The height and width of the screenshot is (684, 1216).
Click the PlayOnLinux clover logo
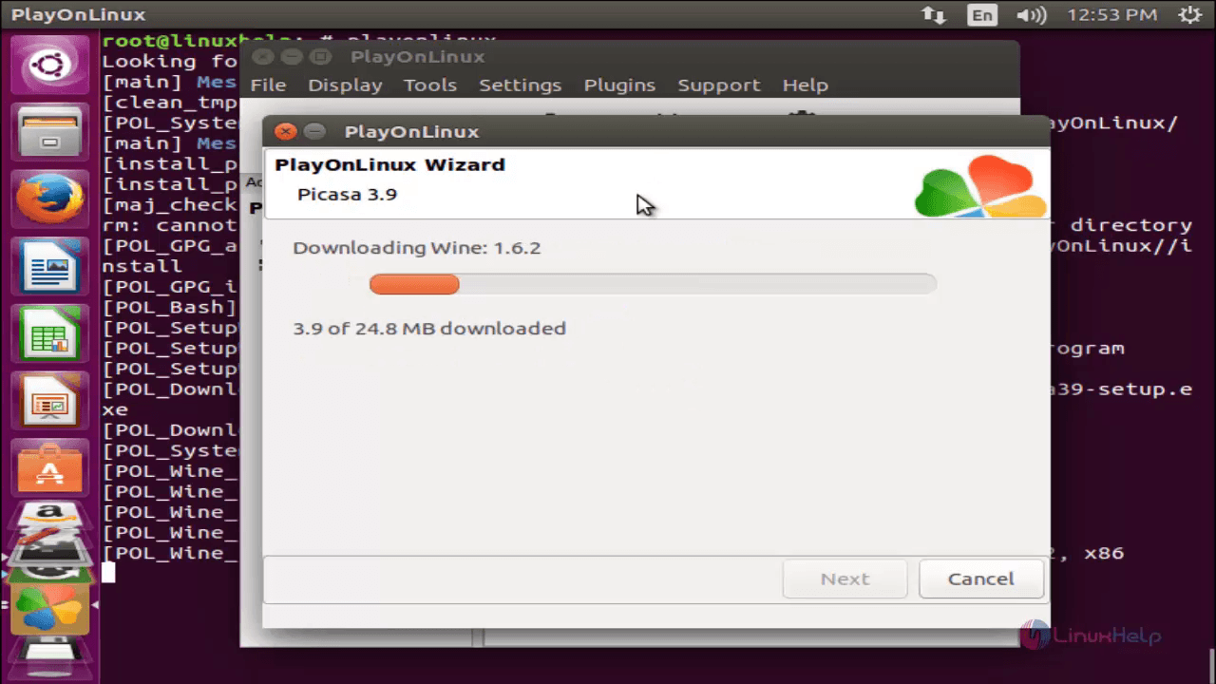980,187
